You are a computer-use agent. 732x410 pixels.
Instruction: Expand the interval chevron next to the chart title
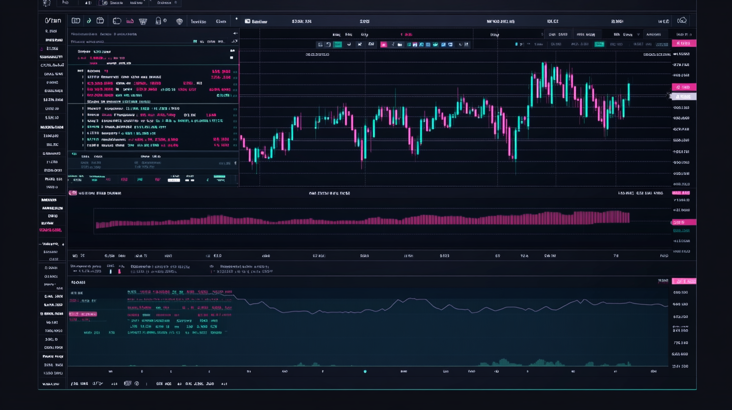(638, 35)
